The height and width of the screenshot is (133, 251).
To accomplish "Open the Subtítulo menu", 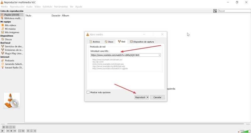I will pos(47,7).
